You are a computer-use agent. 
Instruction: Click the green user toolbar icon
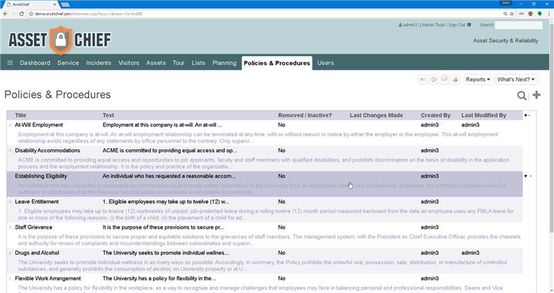[456, 79]
